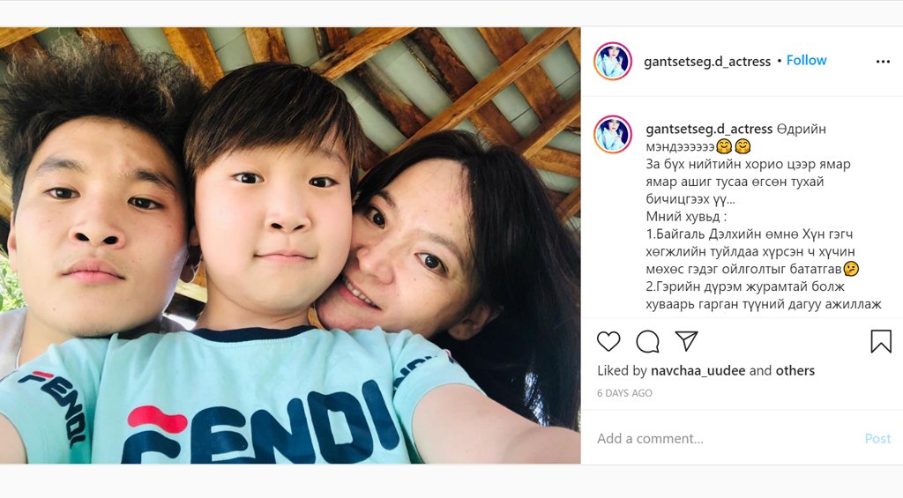View the others who liked this post

point(795,371)
